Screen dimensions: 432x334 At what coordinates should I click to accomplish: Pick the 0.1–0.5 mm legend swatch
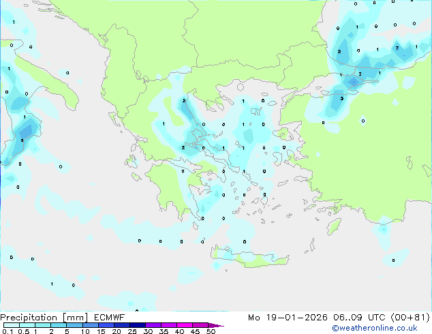12,325
